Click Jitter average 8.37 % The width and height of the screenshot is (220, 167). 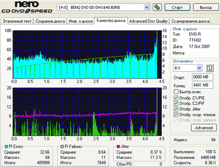(x=156, y=152)
